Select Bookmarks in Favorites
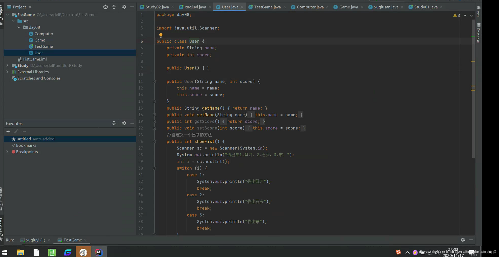 tap(26, 145)
